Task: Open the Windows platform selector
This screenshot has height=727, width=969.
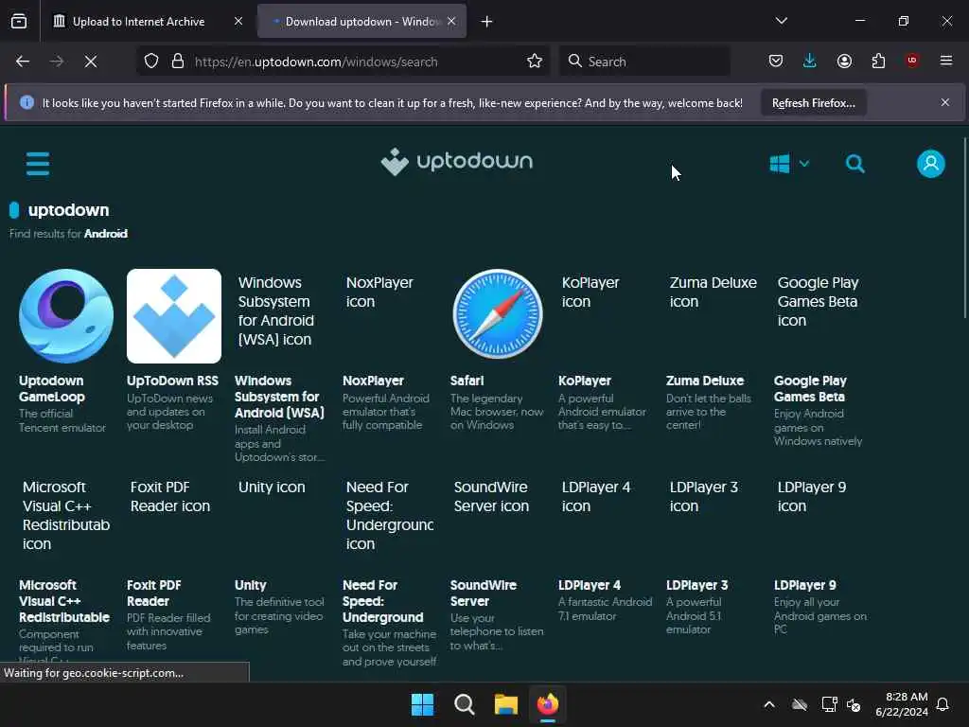Action: tap(789, 164)
